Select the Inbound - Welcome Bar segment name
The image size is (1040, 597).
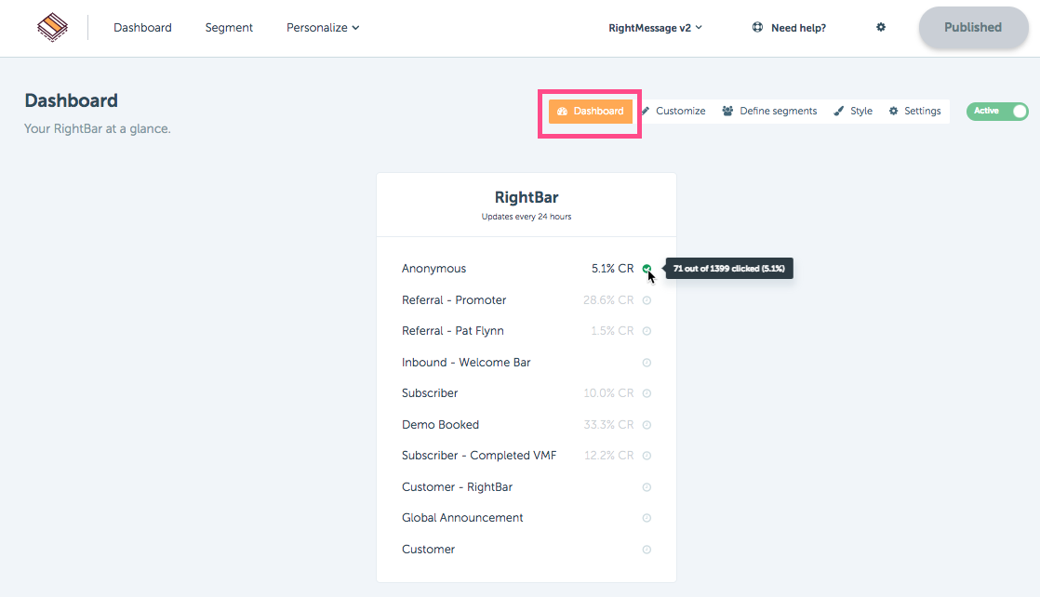tap(466, 363)
